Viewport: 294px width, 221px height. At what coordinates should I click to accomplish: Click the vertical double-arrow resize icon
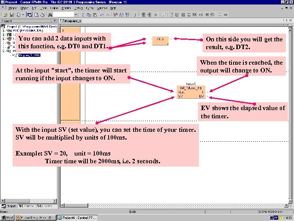click(220, 15)
